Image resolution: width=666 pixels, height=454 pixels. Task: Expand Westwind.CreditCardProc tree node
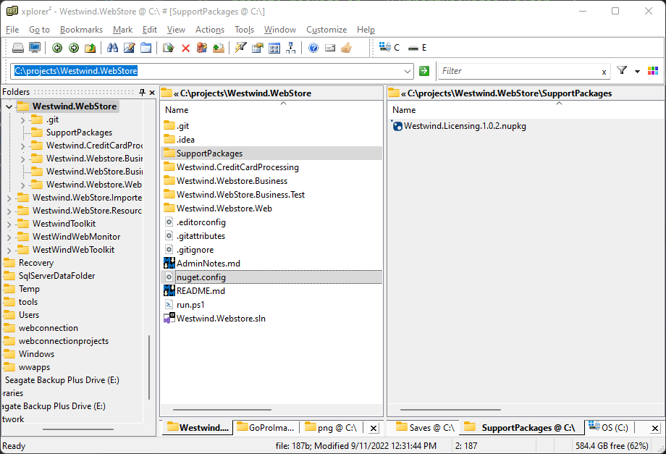(22, 146)
